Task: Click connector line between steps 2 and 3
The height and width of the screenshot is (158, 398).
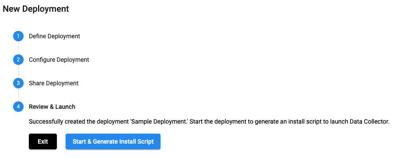Action: [18, 71]
